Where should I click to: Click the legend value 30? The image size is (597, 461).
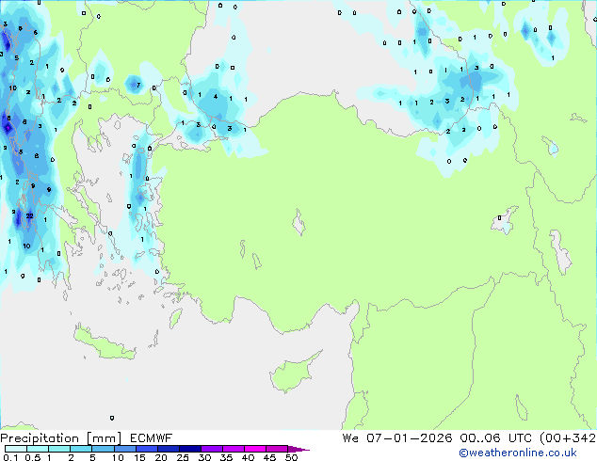click(x=204, y=457)
